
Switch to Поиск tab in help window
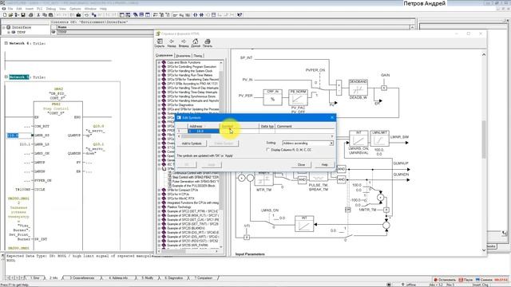tap(198, 56)
